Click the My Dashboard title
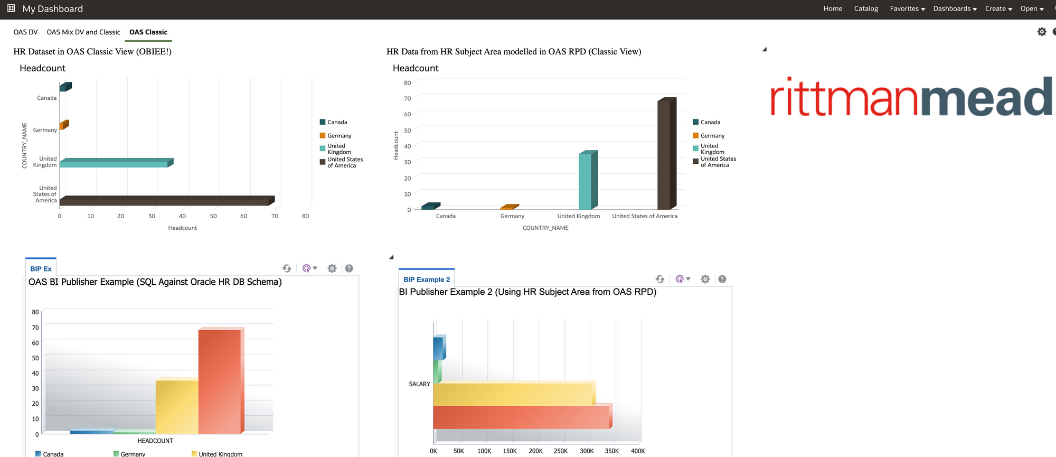The width and height of the screenshot is (1056, 457). (52, 9)
